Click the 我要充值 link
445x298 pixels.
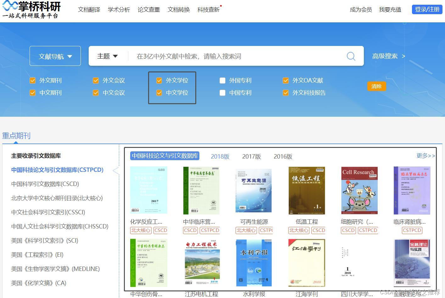coord(390,10)
